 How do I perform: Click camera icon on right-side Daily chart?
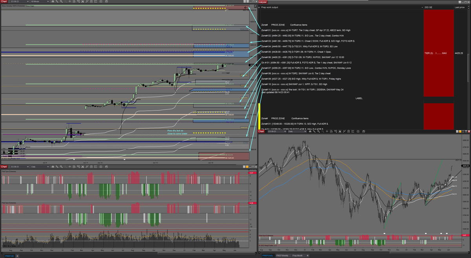click(x=358, y=131)
